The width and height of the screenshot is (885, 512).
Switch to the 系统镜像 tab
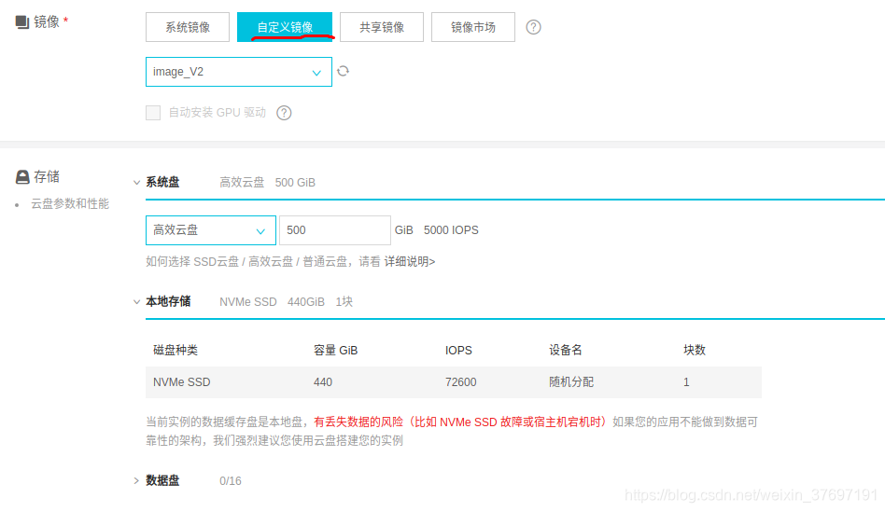click(188, 27)
